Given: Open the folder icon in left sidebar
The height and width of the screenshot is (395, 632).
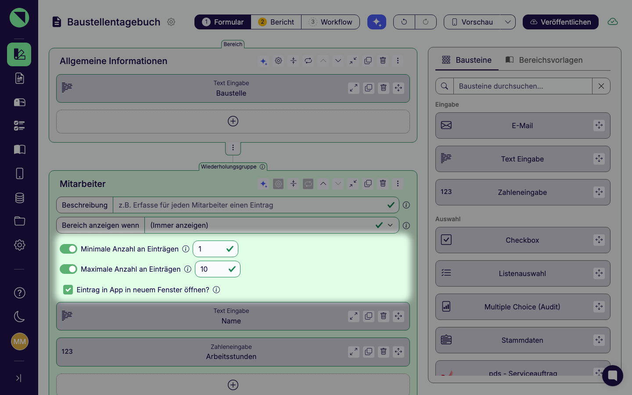Looking at the screenshot, I should [x=19, y=221].
